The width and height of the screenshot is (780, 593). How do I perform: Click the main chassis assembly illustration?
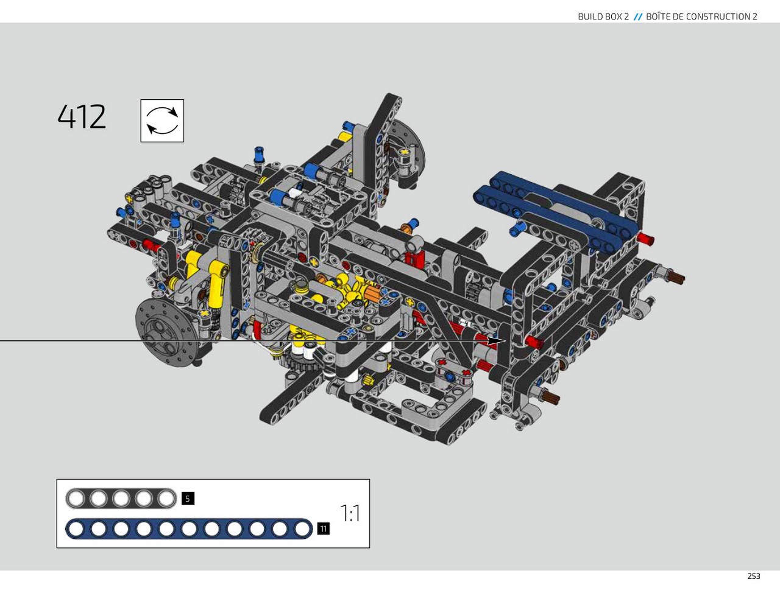pos(396,268)
